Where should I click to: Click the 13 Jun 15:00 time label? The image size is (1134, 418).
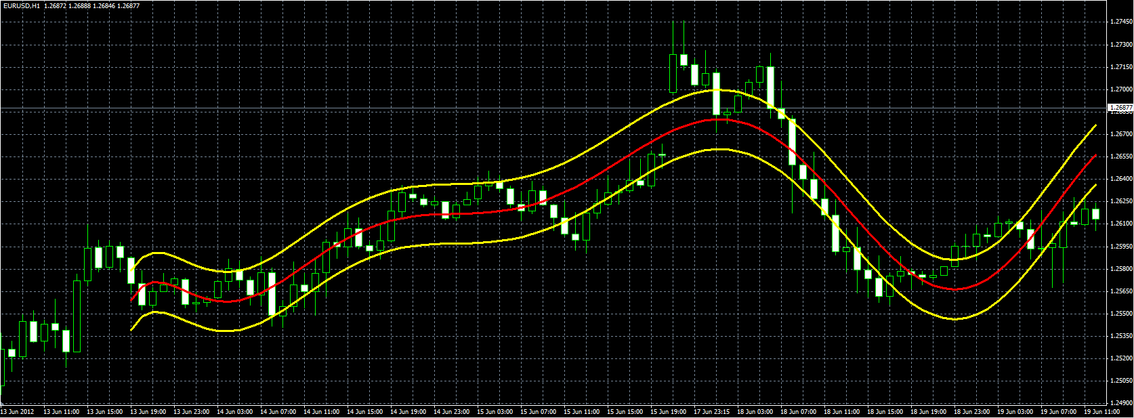(x=104, y=412)
